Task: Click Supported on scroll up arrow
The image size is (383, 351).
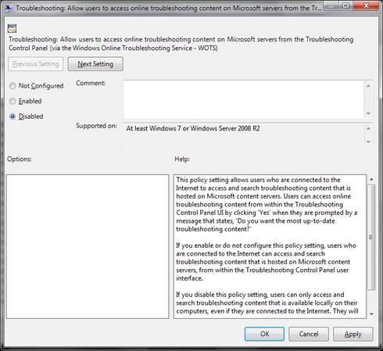Action: tap(368, 128)
